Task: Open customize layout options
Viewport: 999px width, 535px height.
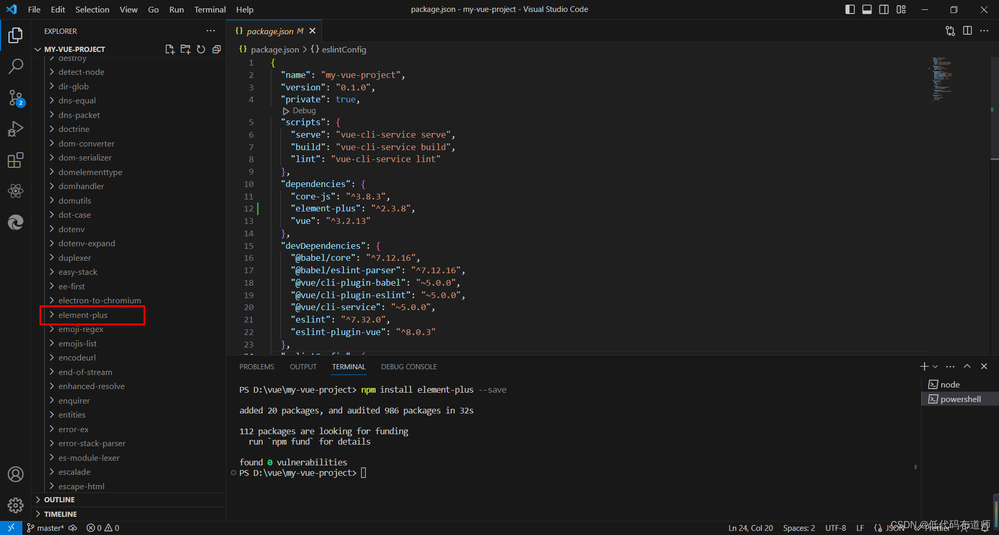Action: tap(901, 9)
